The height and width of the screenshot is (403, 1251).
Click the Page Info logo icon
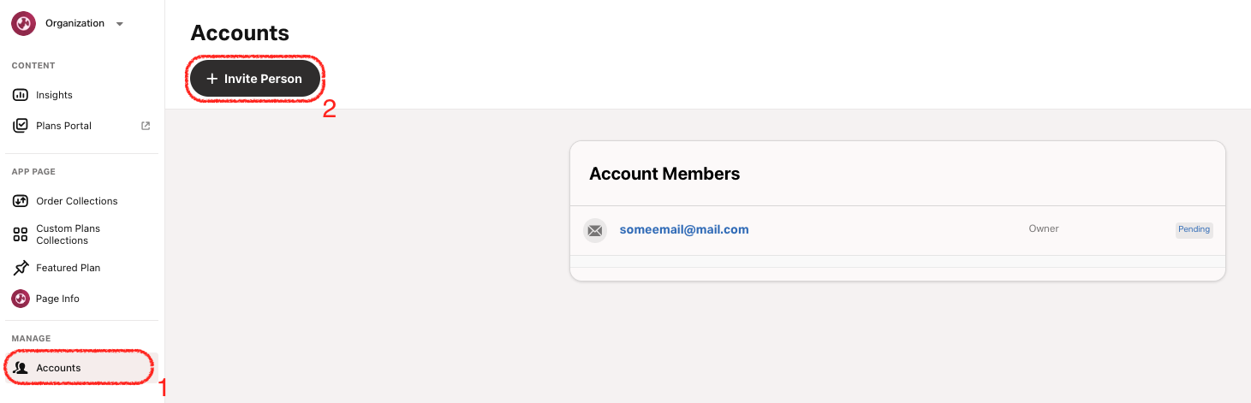(x=21, y=299)
